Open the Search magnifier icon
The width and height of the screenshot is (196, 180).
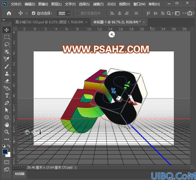point(169,13)
